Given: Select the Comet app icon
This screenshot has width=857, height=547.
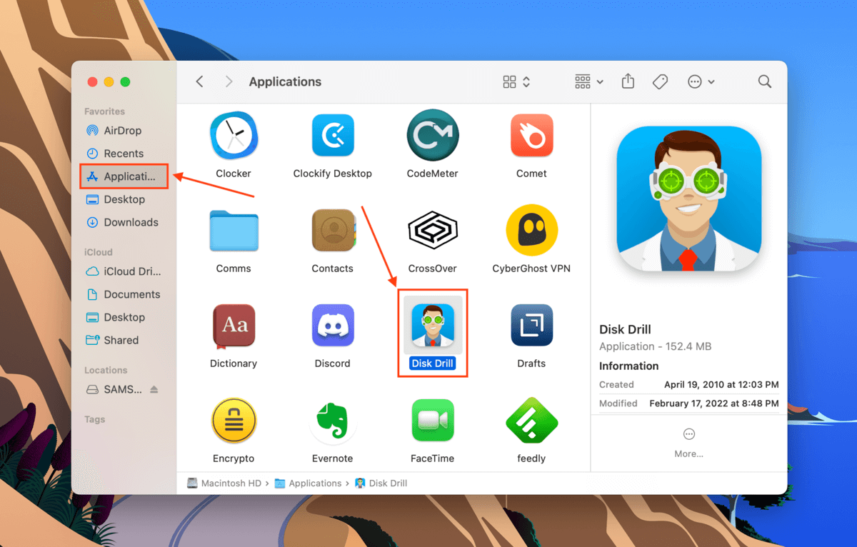Looking at the screenshot, I should [x=531, y=136].
